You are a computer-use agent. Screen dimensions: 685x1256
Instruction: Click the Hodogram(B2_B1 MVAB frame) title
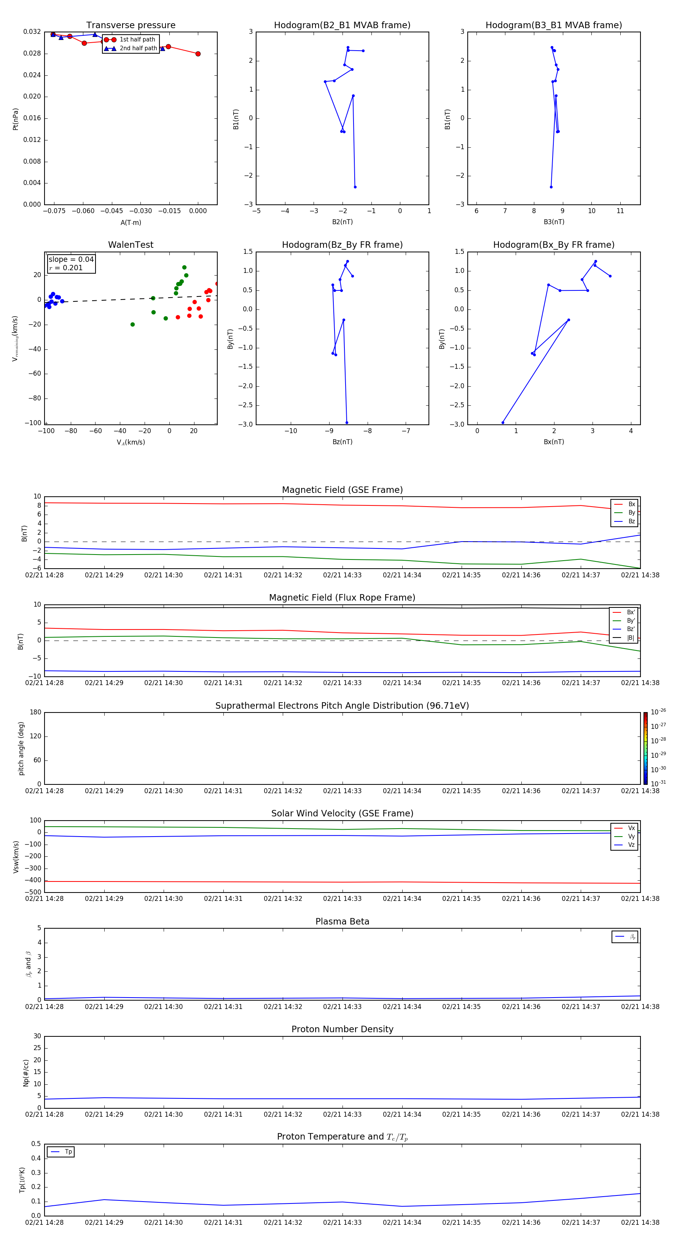tap(342, 26)
